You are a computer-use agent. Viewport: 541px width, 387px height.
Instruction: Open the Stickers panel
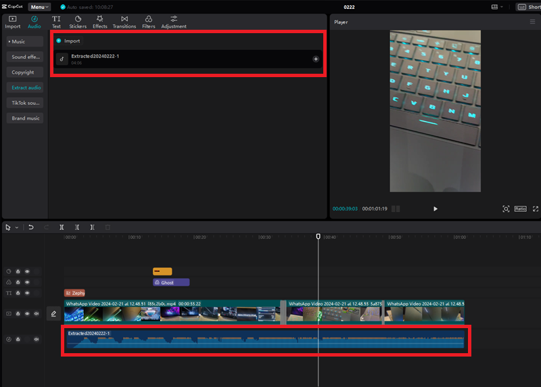[77, 22]
